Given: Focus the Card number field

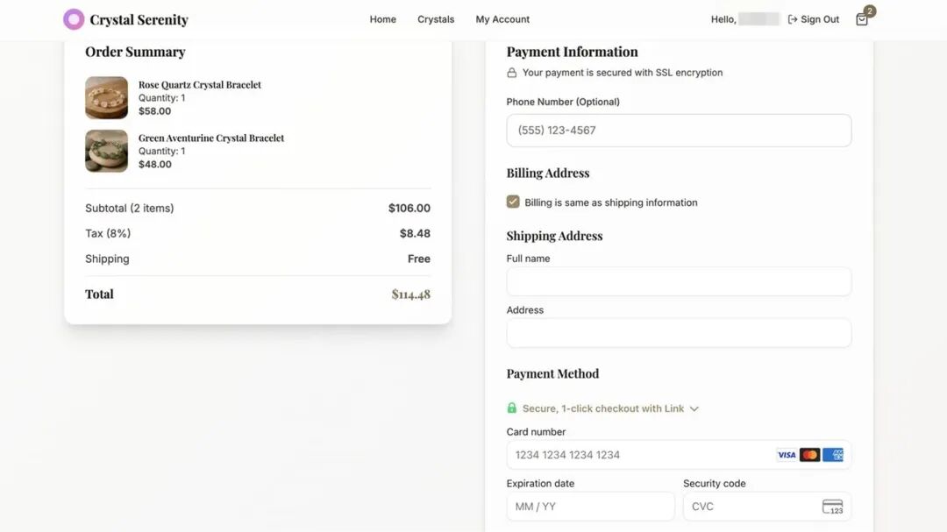Looking at the screenshot, I should point(679,455).
